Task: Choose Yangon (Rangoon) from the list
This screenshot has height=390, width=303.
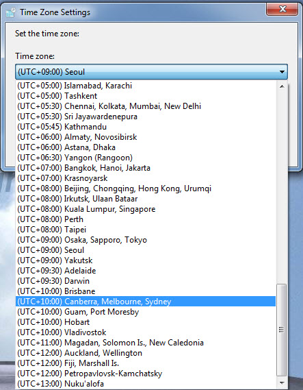Action: pos(146,158)
